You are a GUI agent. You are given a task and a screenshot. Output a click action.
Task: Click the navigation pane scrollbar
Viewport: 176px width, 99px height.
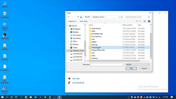click(x=85, y=48)
